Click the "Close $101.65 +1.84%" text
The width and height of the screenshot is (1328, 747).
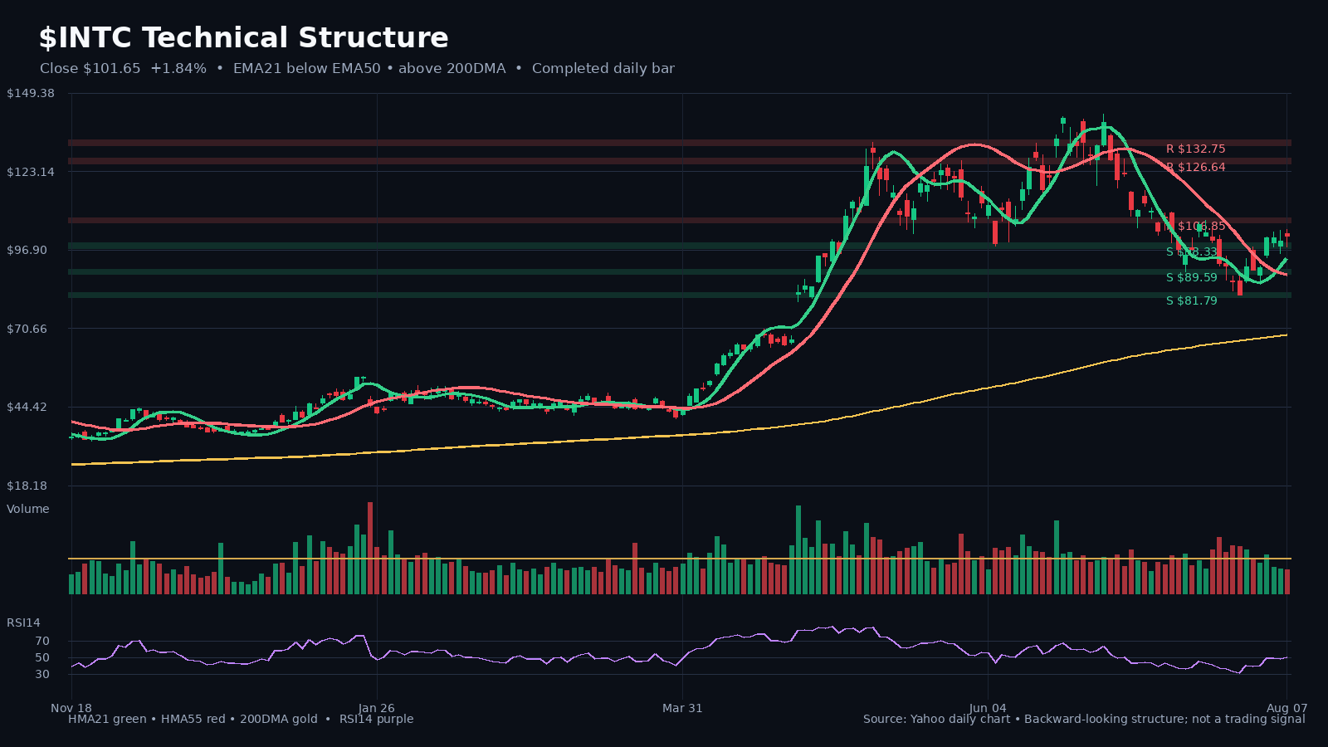123,69
